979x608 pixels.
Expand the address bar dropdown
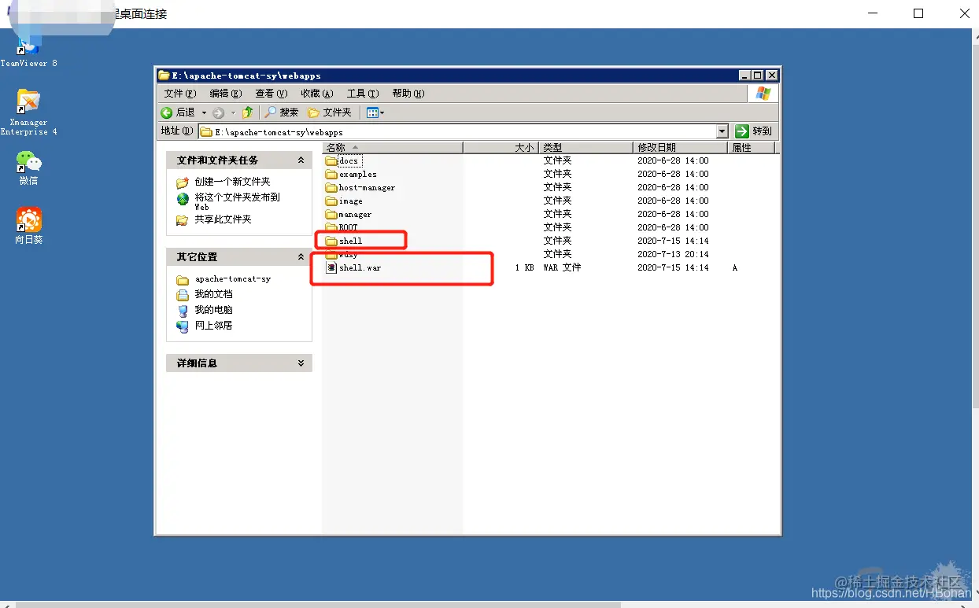coord(722,131)
